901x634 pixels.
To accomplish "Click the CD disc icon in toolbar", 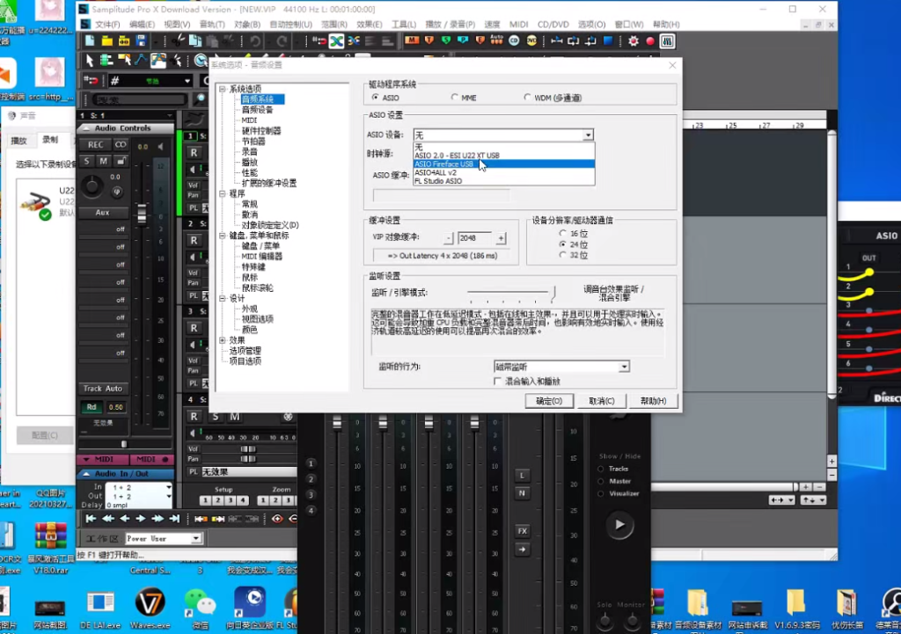I will (x=514, y=40).
